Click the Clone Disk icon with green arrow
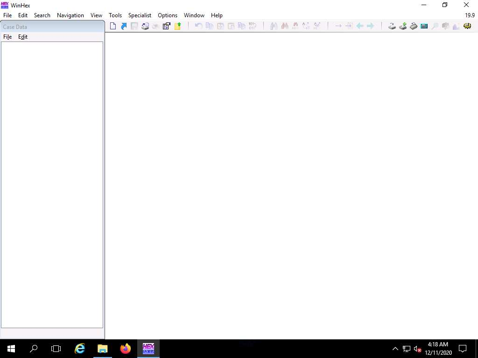 [x=403, y=26]
